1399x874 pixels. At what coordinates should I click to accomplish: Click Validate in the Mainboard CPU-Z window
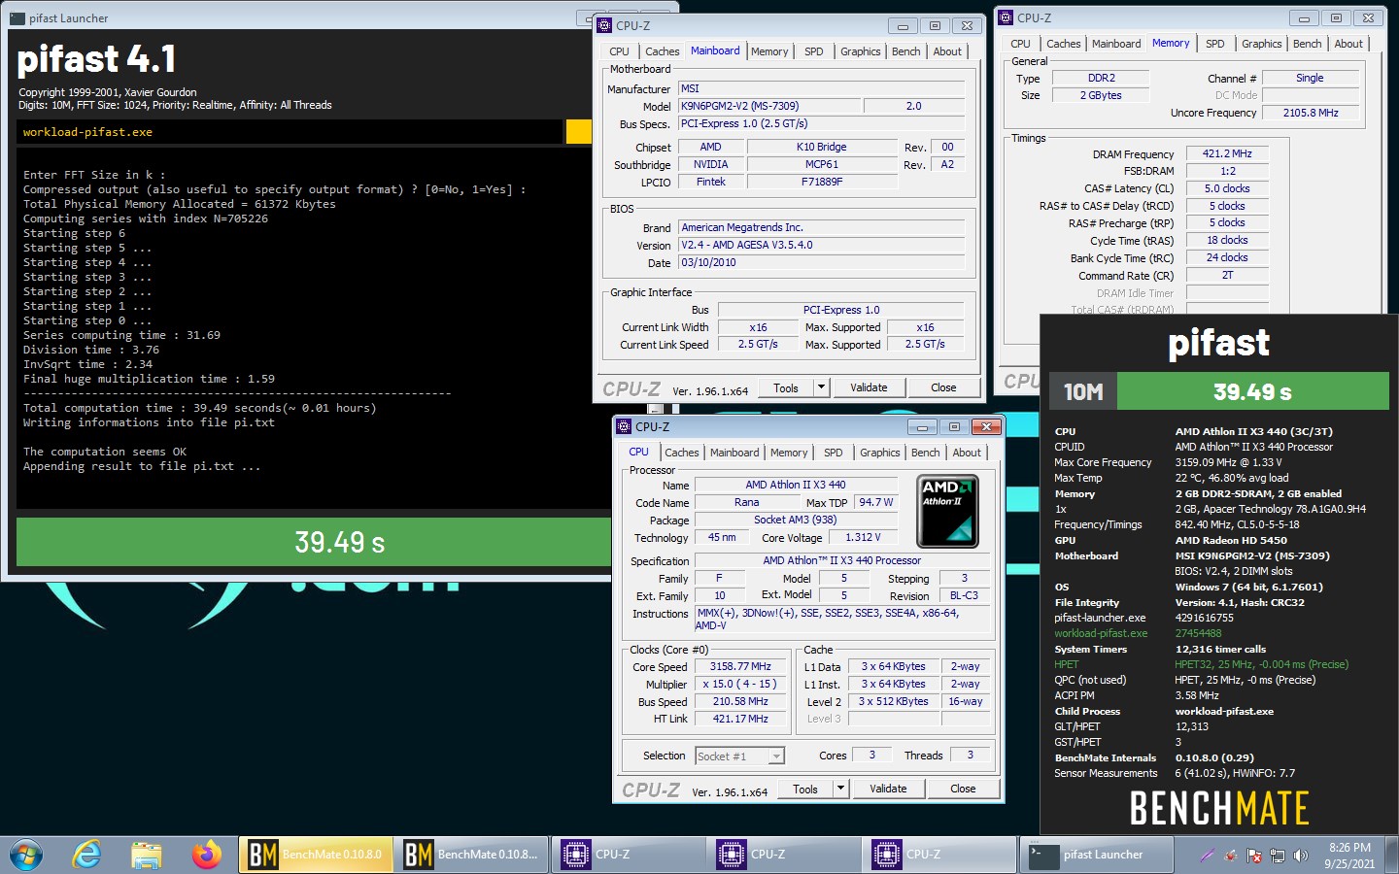tap(869, 387)
